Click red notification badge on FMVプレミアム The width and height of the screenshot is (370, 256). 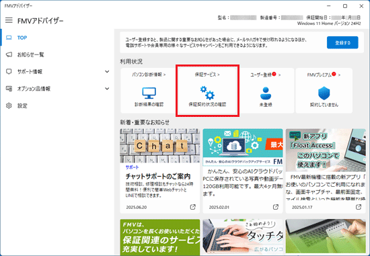tap(334, 74)
